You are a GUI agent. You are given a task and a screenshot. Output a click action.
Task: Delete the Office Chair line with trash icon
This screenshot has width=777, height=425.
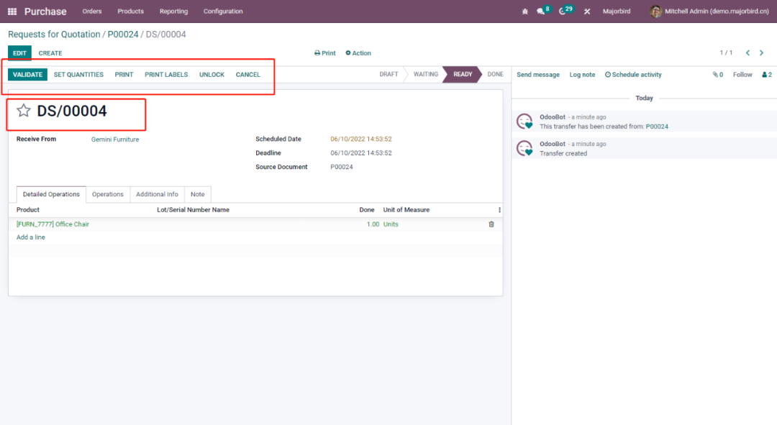(x=491, y=224)
